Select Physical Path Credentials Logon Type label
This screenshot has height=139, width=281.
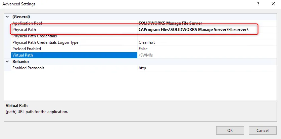point(45,42)
